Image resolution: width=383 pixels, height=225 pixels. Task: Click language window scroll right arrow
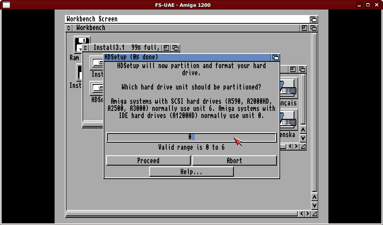[x=296, y=147]
